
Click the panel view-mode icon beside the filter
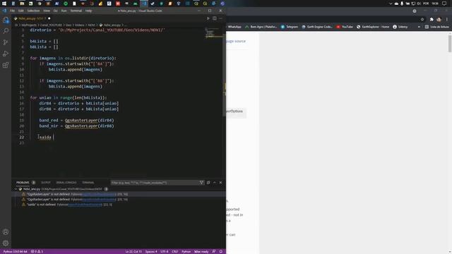208,183
